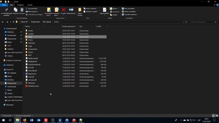Image resolution: width=219 pixels, height=123 pixels.
Task: Click 001_Spiele in the address path
Action: pos(47,22)
